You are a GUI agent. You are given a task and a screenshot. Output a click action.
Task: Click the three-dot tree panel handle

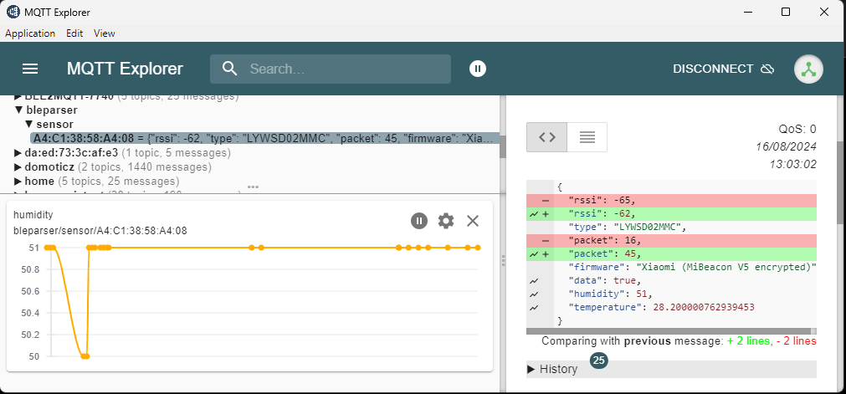coord(253,187)
